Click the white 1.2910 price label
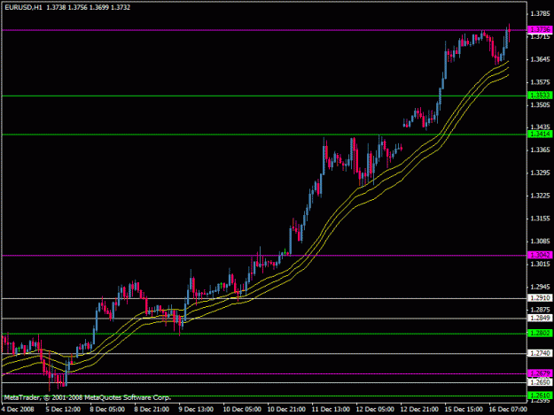This screenshot has width=554, height=415. [540, 298]
